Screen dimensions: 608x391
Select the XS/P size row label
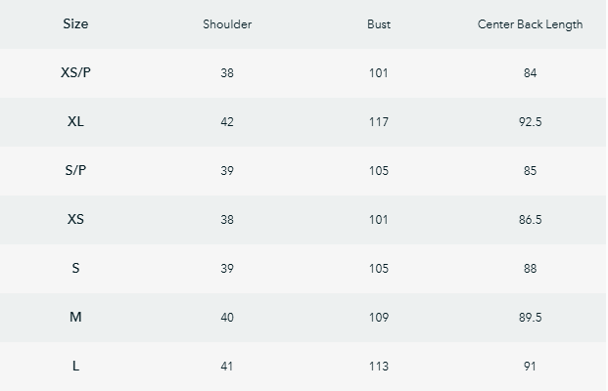click(75, 72)
